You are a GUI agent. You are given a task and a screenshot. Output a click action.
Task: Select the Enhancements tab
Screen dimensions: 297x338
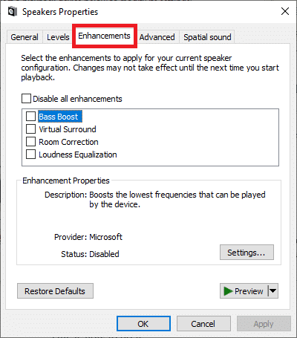(x=104, y=36)
